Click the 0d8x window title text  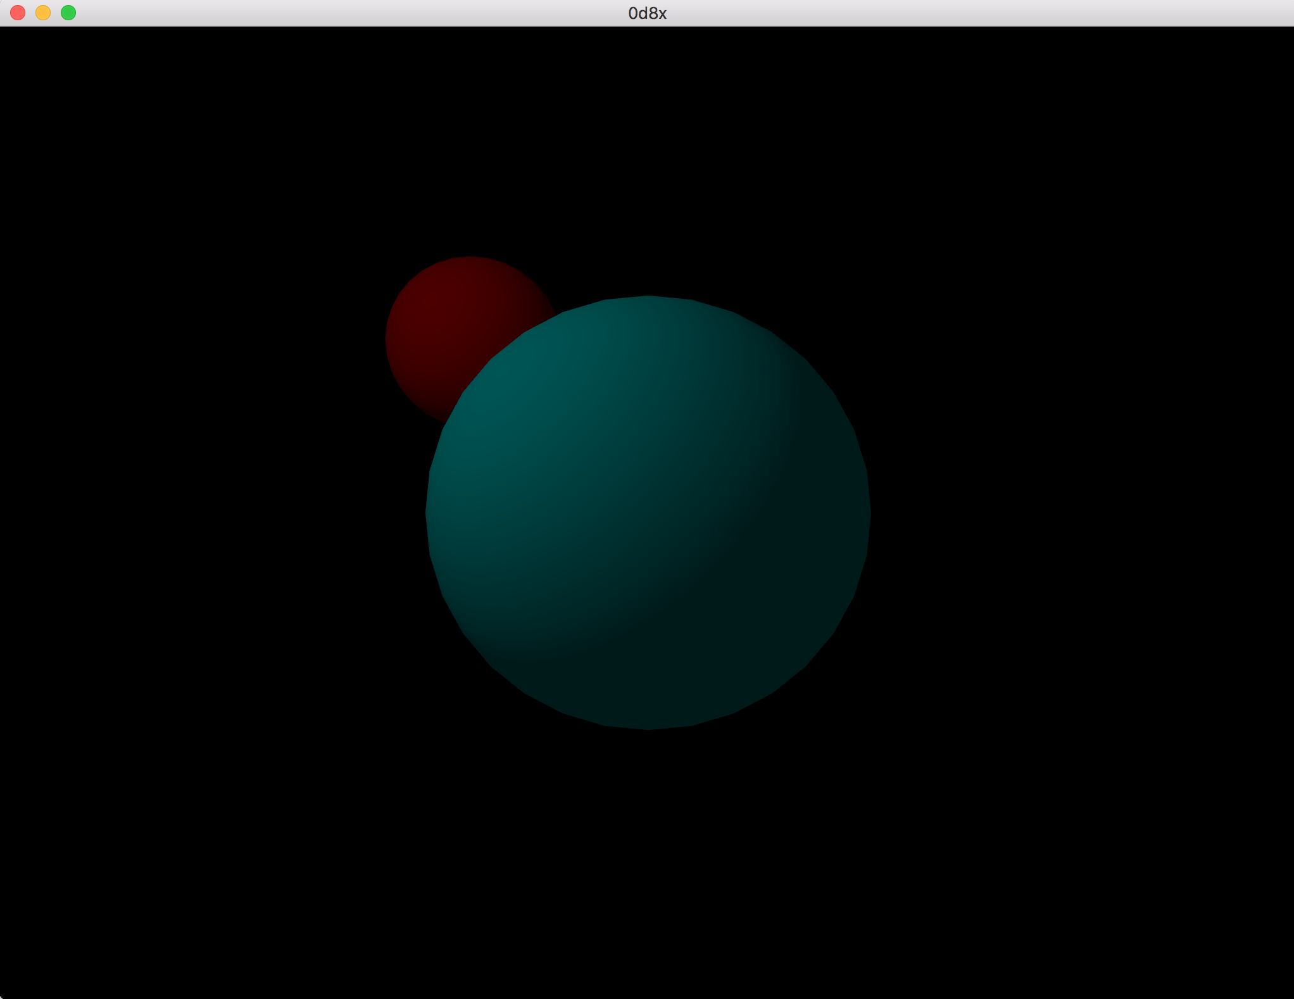(x=647, y=13)
